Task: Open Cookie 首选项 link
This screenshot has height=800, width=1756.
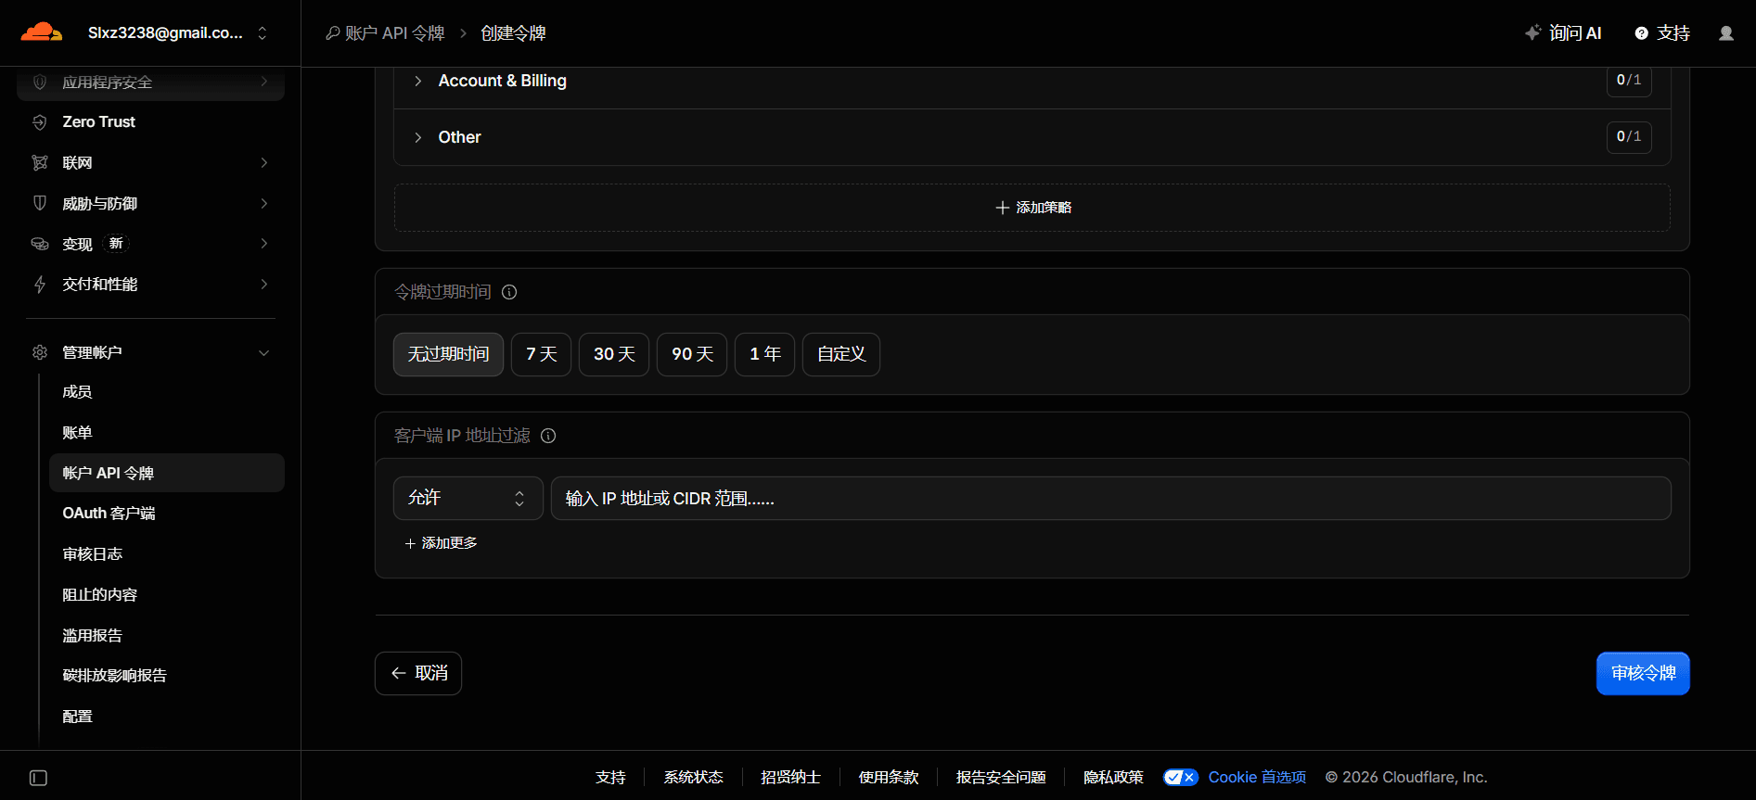Action: point(1257,778)
